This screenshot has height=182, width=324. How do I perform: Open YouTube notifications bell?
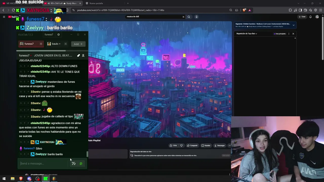pos(311,17)
